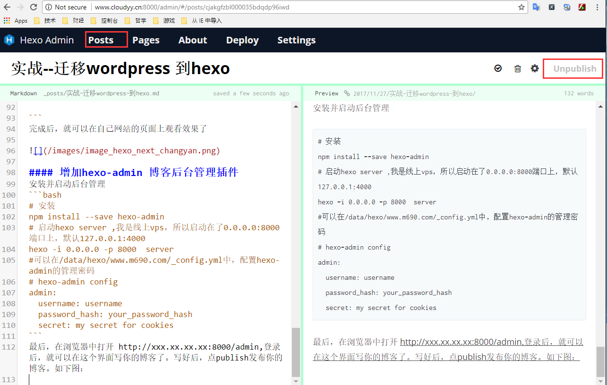Click the markdown editor scrollbar thumb
This screenshot has width=607, height=385.
coord(296,352)
